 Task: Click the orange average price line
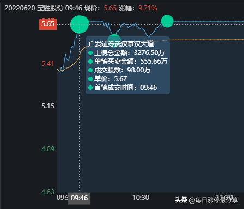(x=200, y=40)
